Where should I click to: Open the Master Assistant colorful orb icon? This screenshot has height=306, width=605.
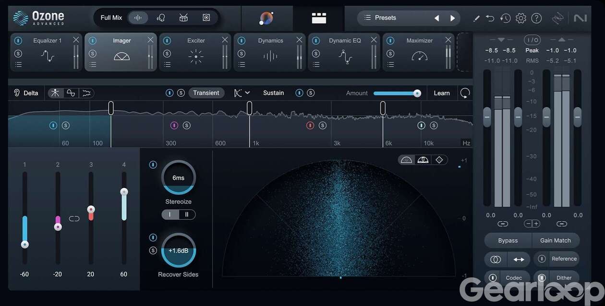coord(266,18)
